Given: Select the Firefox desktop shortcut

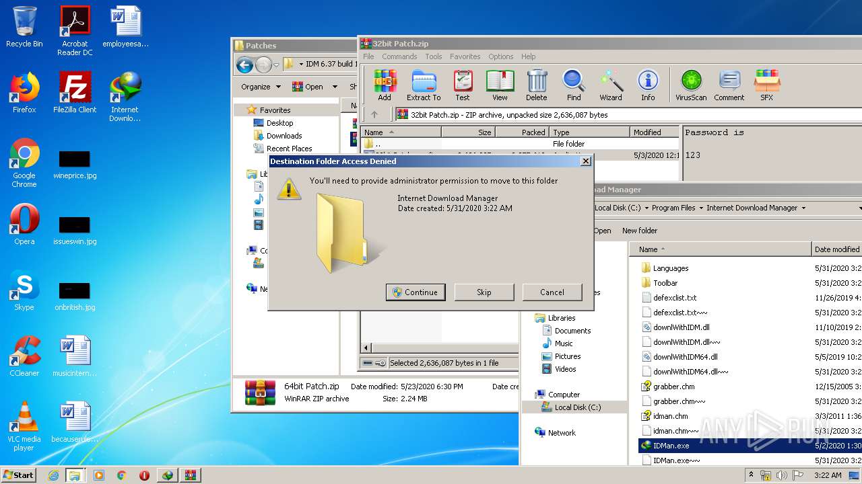Looking at the screenshot, I should click(24, 93).
